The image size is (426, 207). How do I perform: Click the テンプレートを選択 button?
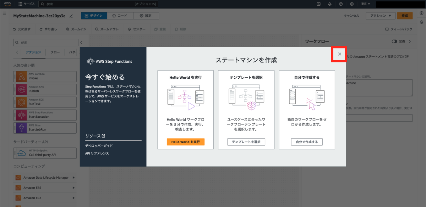(x=246, y=142)
